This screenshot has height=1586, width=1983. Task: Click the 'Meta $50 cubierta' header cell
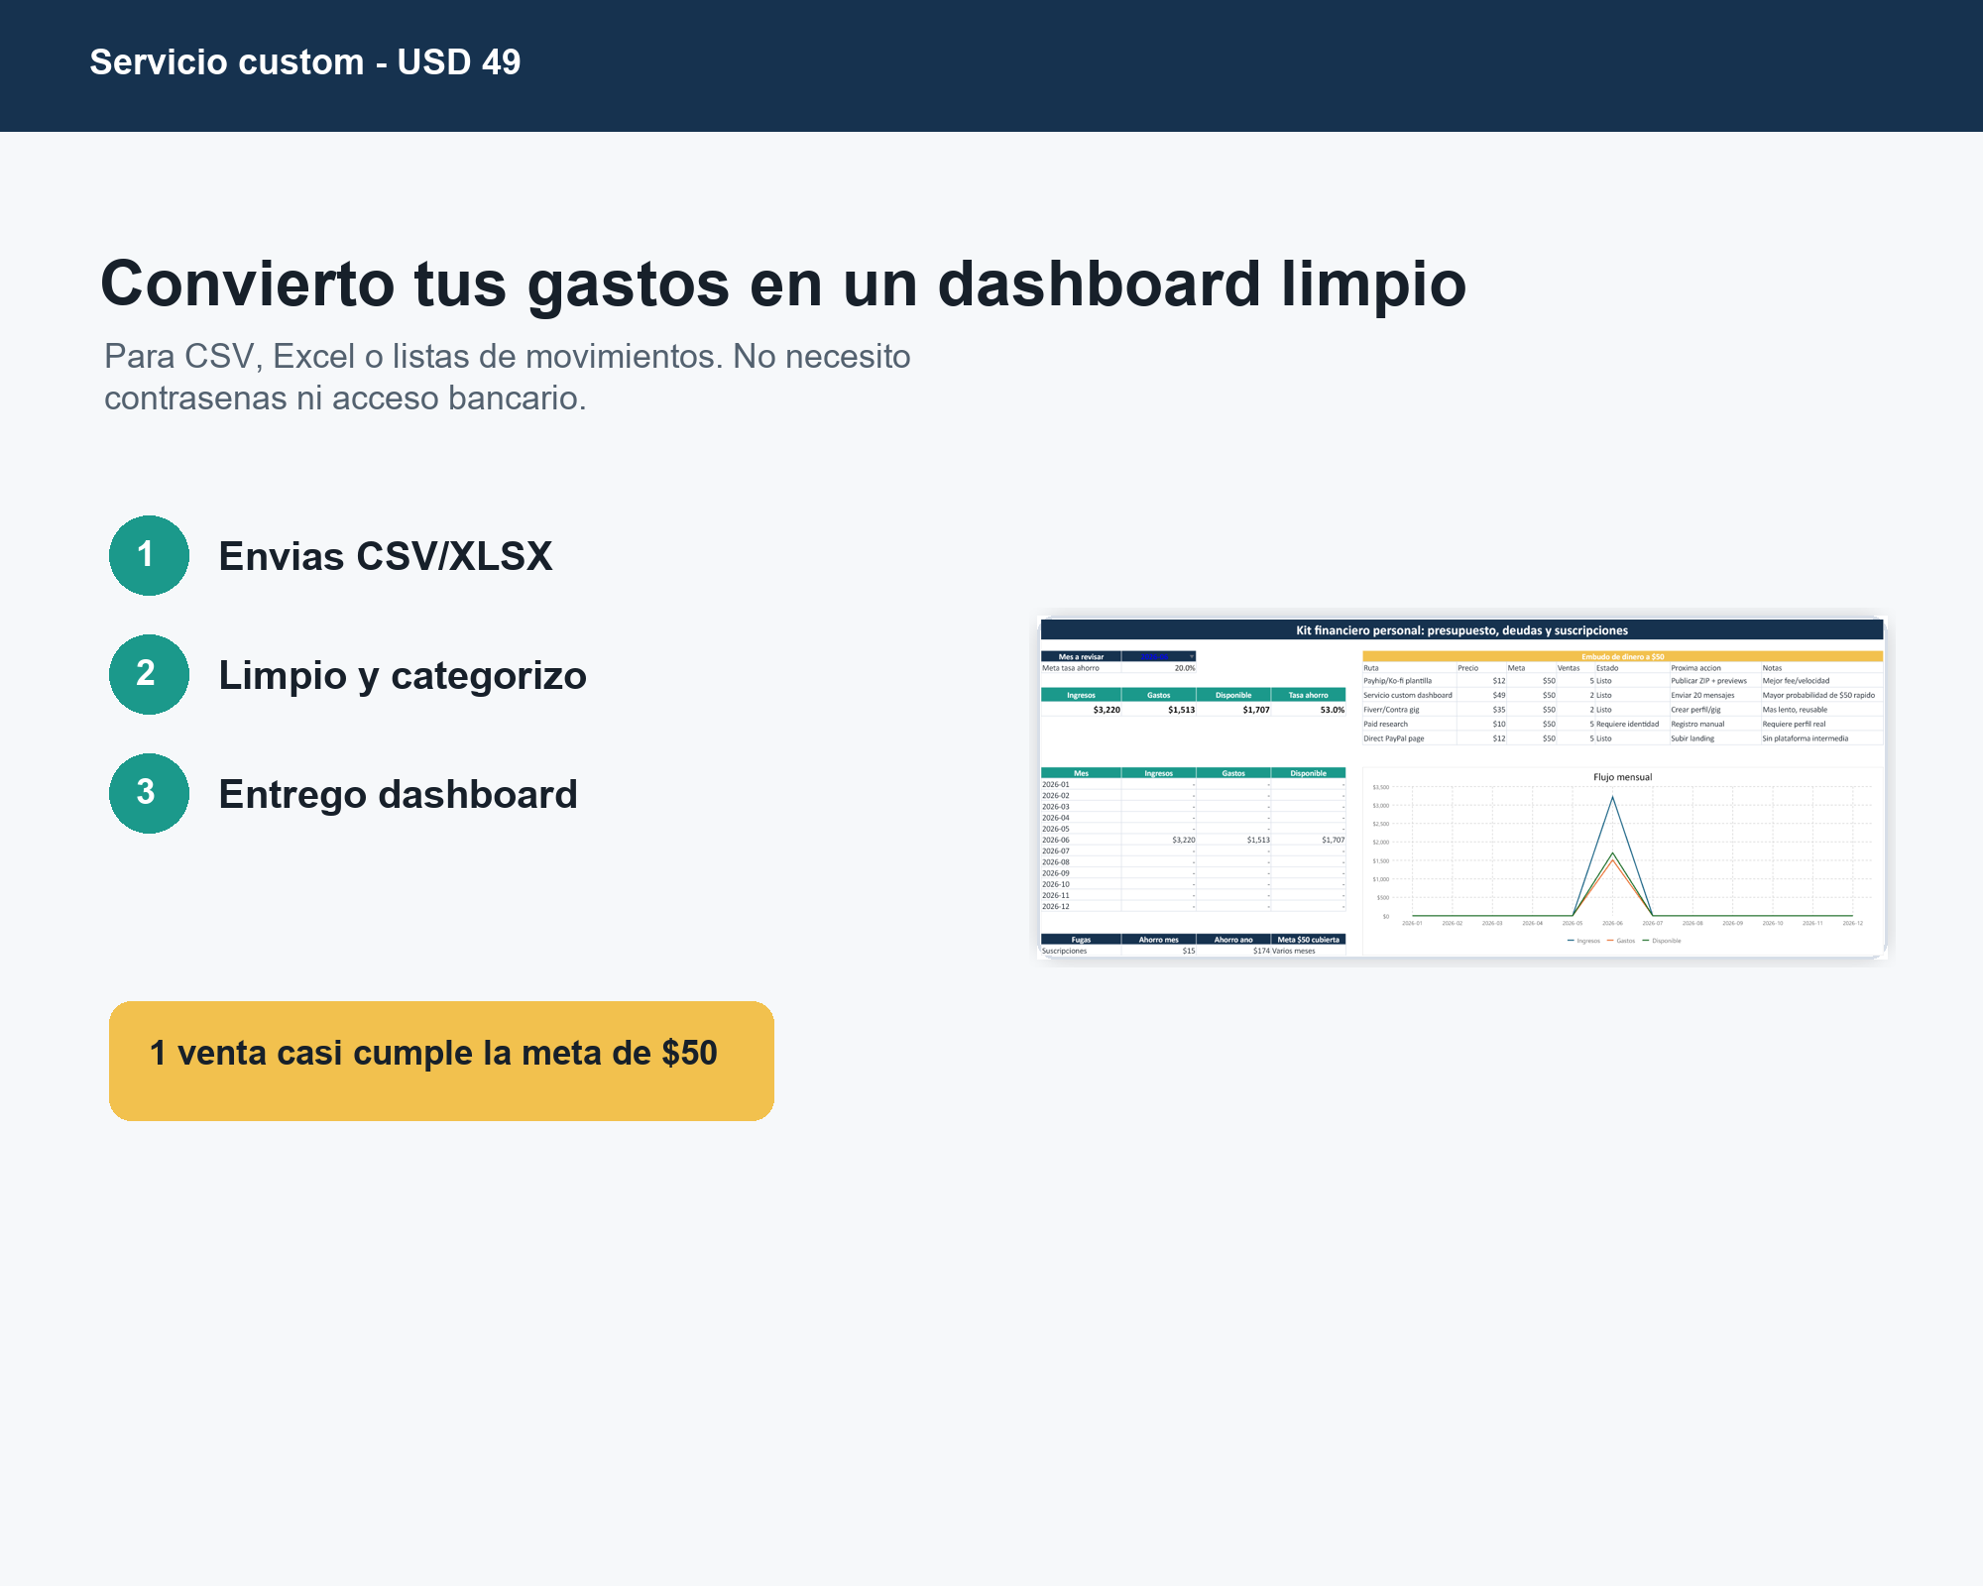1308,940
